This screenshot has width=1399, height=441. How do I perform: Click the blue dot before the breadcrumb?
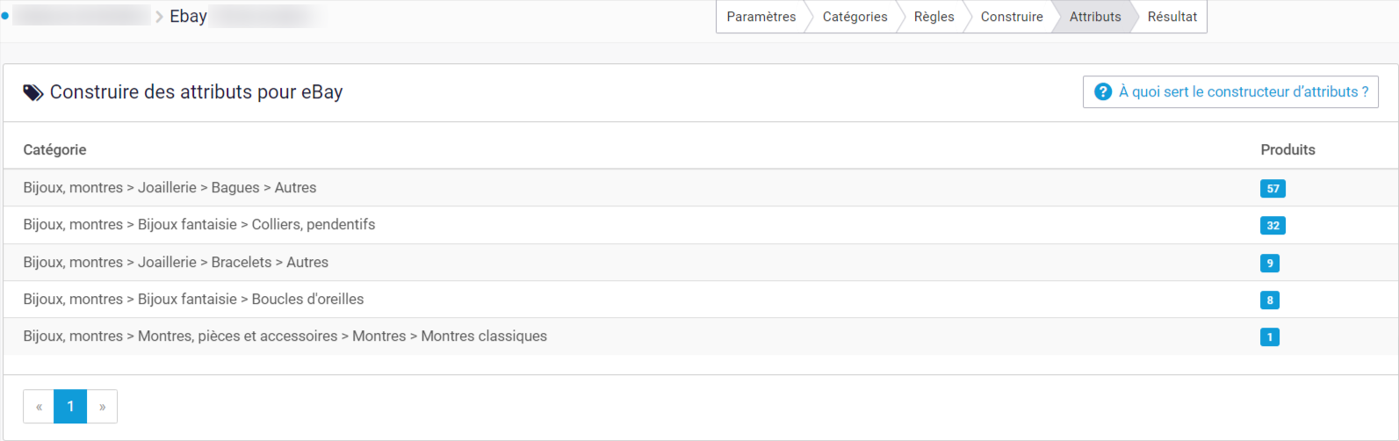(4, 16)
